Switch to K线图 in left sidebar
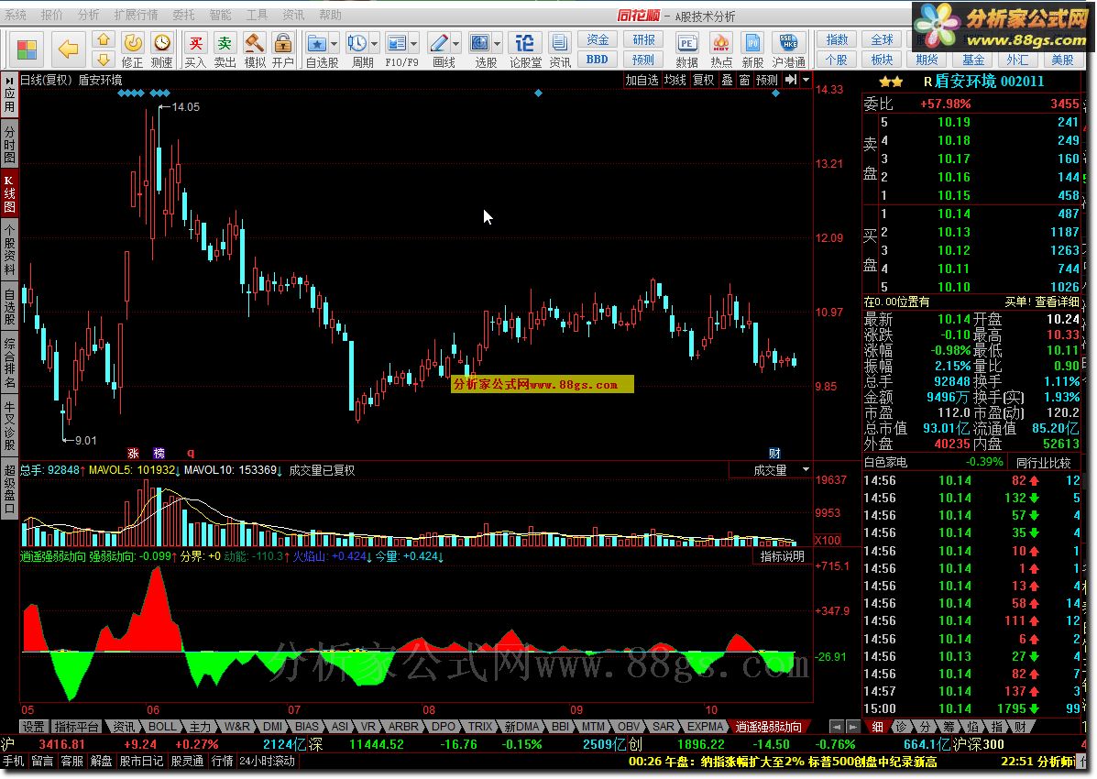The width and height of the screenshot is (1097, 779). click(10, 193)
